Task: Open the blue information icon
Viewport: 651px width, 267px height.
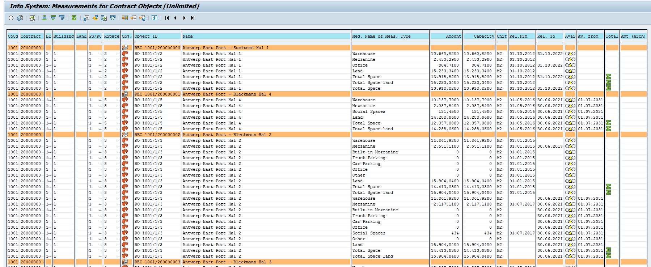Action: 155,18
